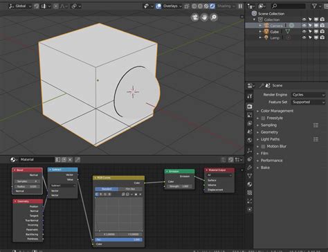The height and width of the screenshot is (252, 328).
Task: Click the pause render preview icon
Action: click(240, 6)
